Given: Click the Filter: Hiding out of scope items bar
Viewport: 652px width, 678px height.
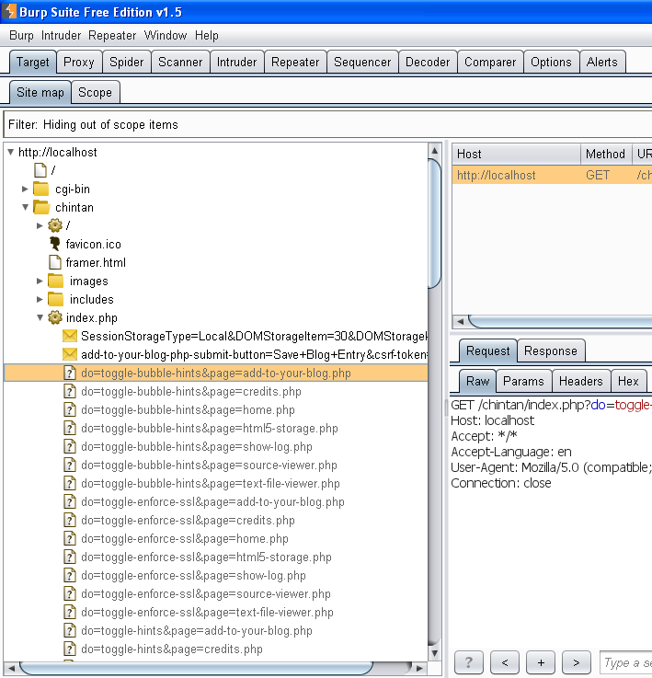Looking at the screenshot, I should tap(327, 124).
